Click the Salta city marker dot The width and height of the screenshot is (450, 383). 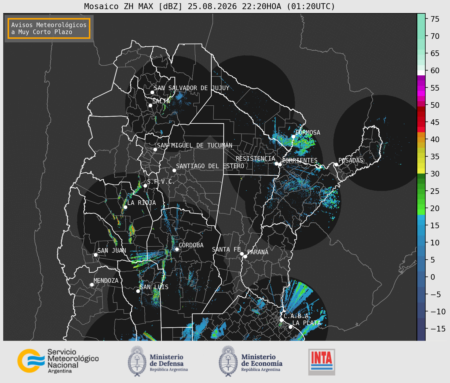150,105
